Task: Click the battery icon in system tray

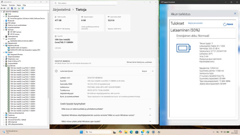Action: tap(228, 132)
